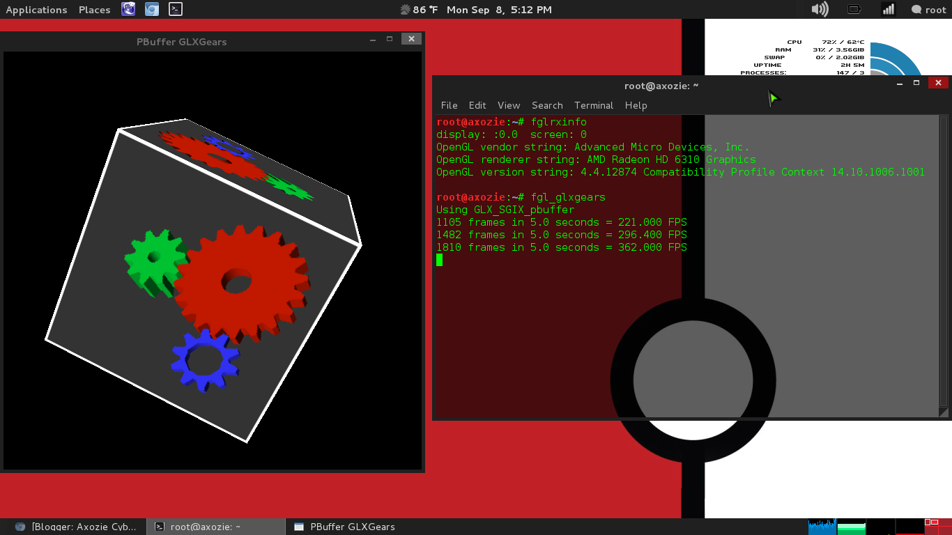Open the Search menu in the terminal
The image size is (952, 535).
(x=547, y=105)
